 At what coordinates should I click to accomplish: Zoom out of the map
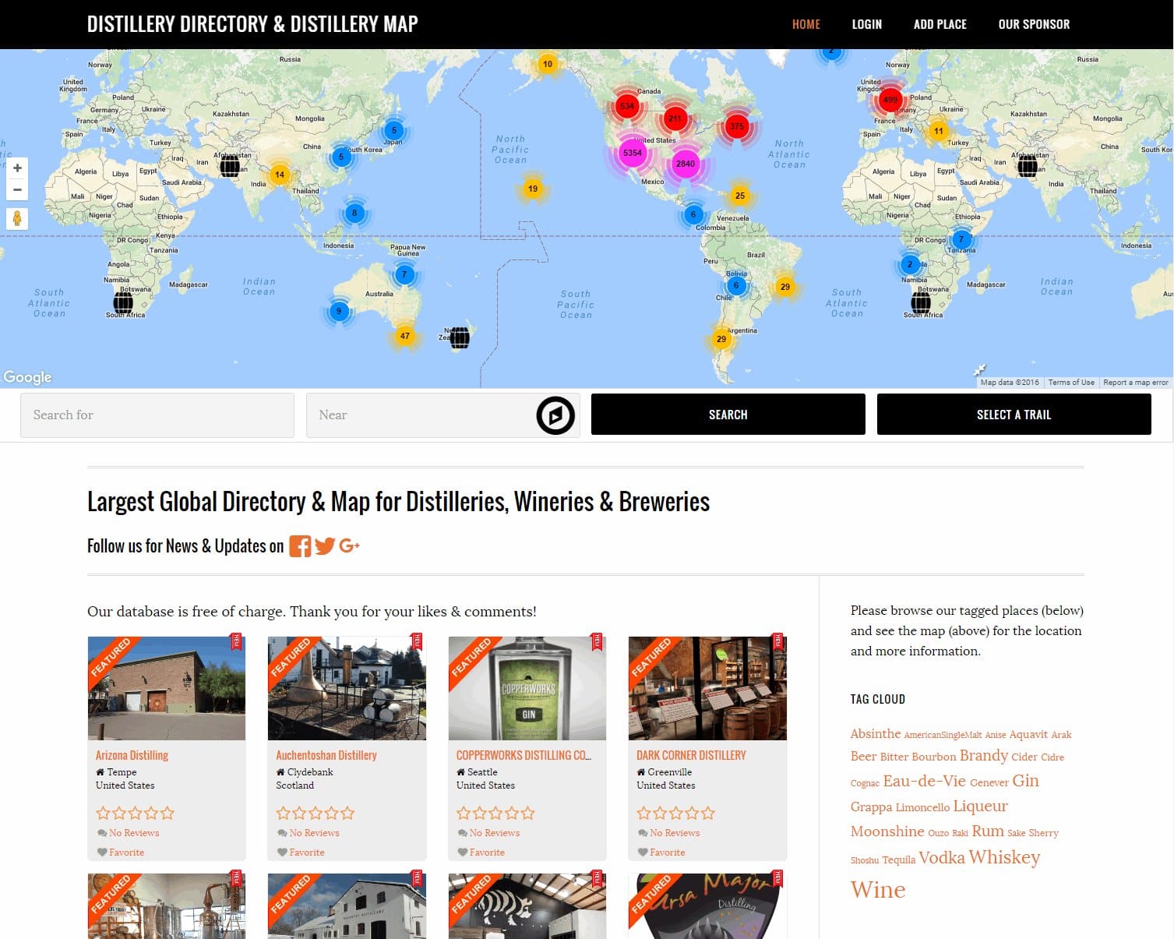(x=16, y=189)
